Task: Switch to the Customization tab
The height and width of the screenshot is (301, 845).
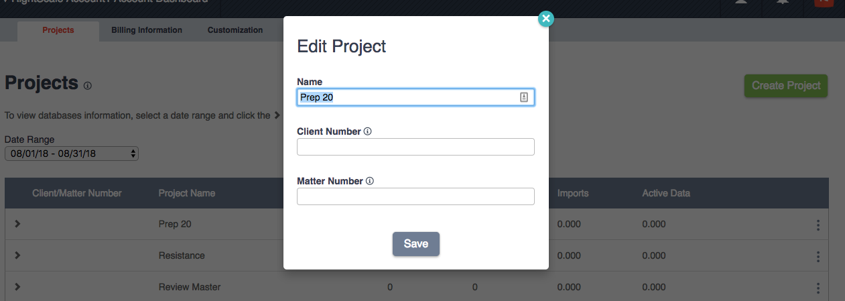Action: click(x=235, y=30)
